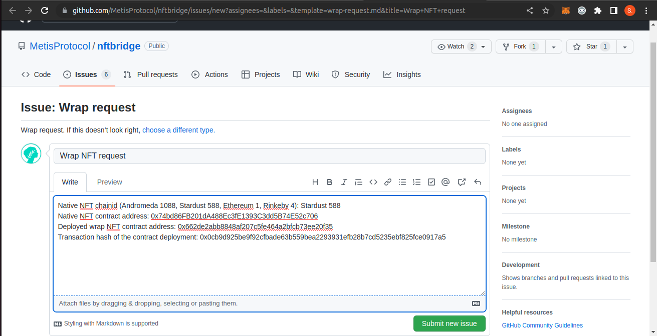Bookmark this page with star icon

tap(546, 10)
